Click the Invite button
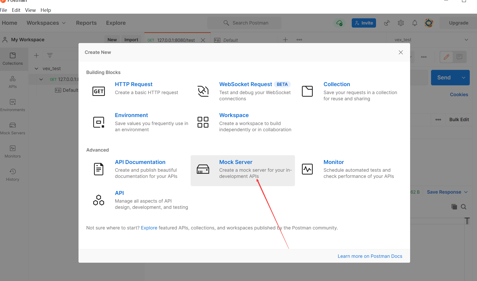Image resolution: width=477 pixels, height=281 pixels. click(364, 23)
